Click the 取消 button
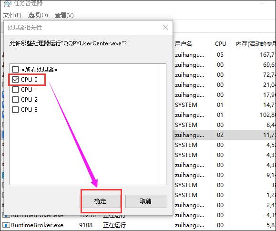Image resolution: width=276 pixels, height=231 pixels. tap(146, 201)
